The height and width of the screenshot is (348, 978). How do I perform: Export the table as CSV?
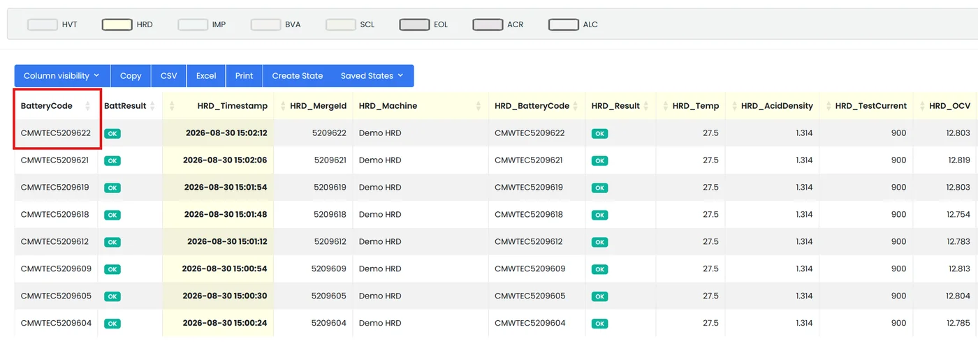click(x=169, y=76)
